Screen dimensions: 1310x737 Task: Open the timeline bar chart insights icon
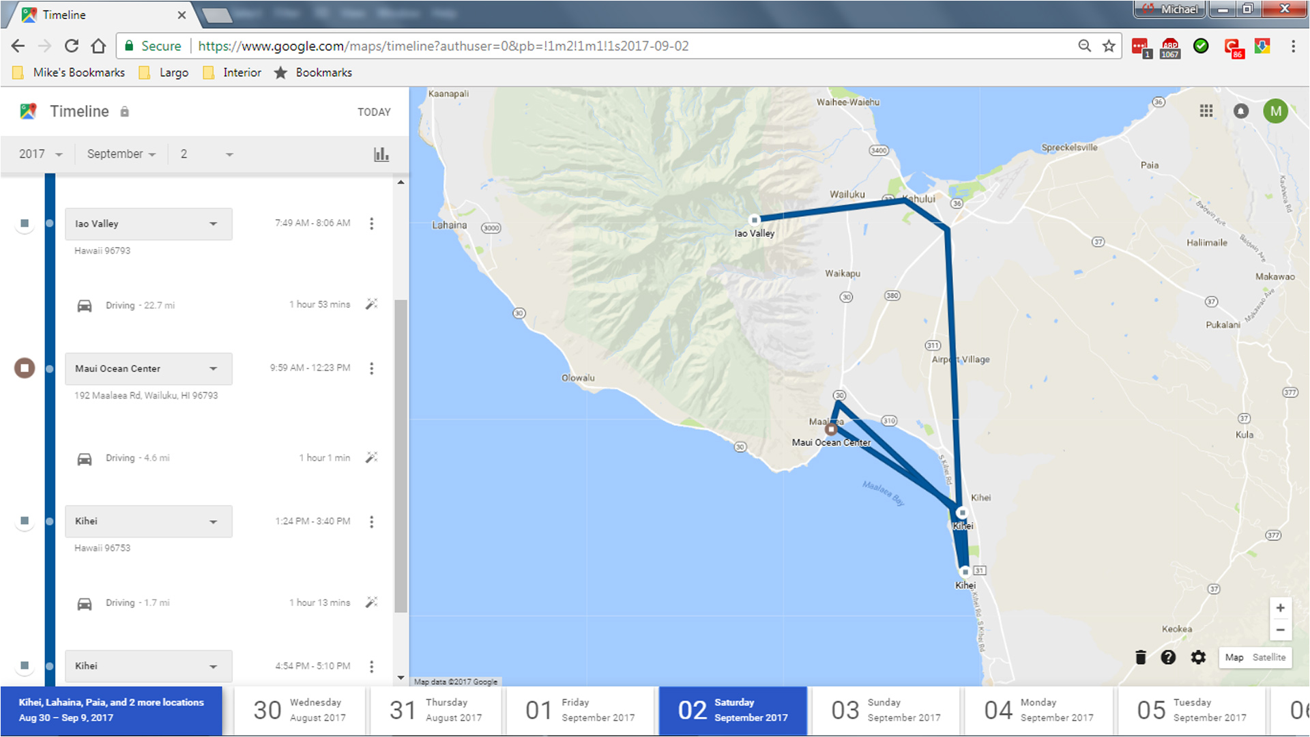381,154
